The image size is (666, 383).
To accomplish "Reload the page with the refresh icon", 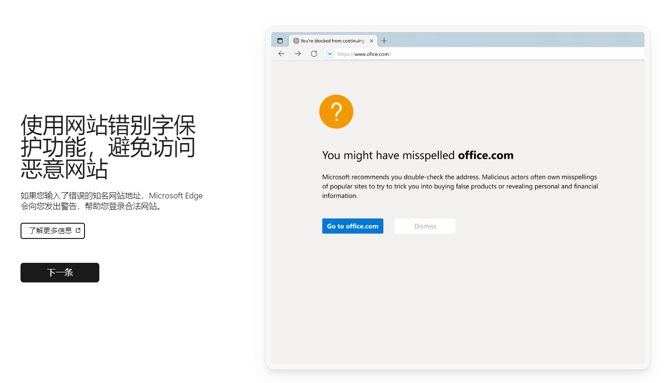I will [314, 54].
